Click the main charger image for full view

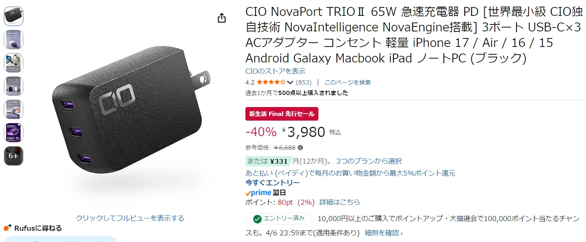[130, 116]
